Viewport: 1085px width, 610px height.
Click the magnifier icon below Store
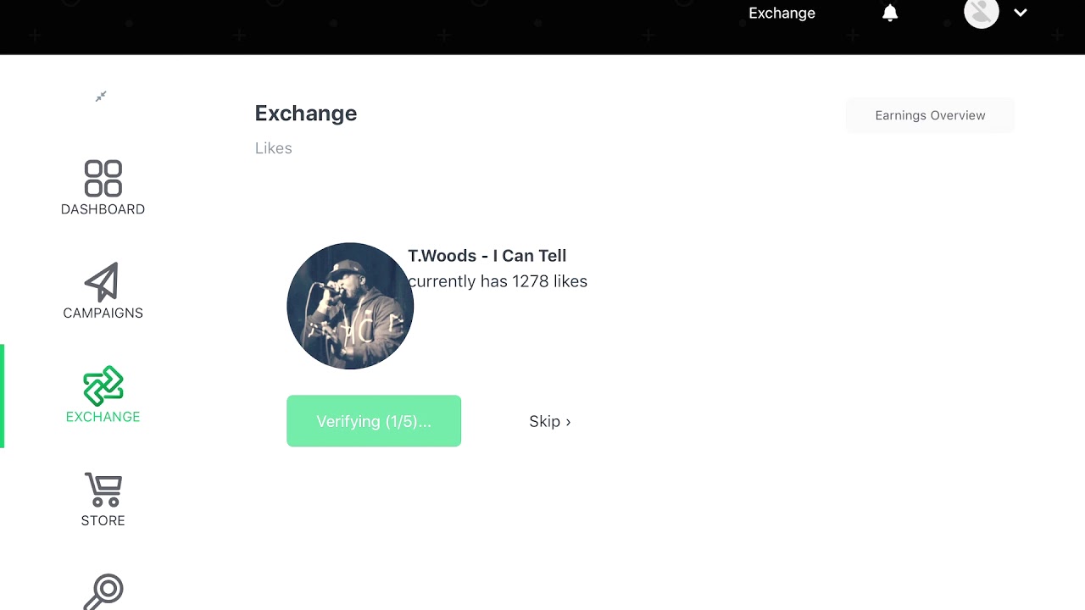coord(103,591)
